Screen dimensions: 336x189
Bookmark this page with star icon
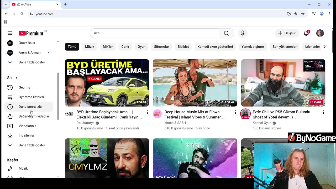(303, 14)
